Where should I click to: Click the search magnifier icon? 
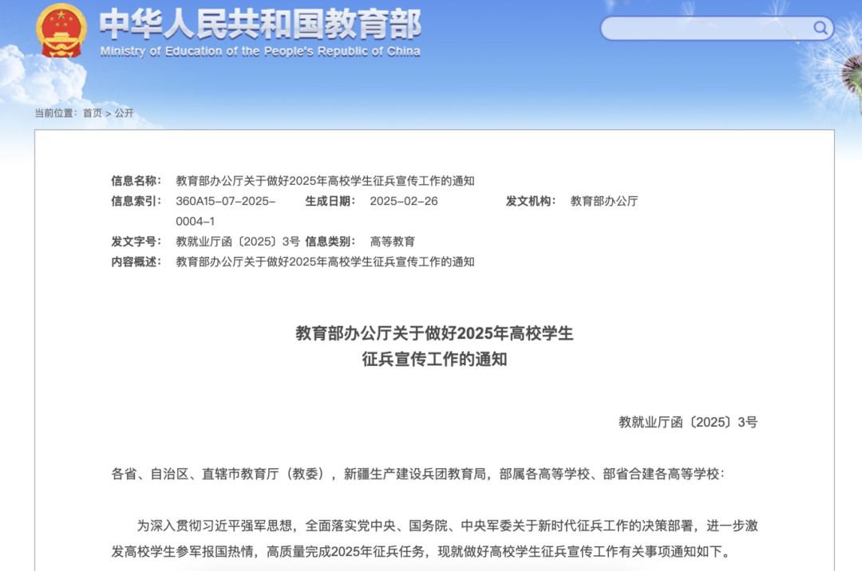(820, 27)
